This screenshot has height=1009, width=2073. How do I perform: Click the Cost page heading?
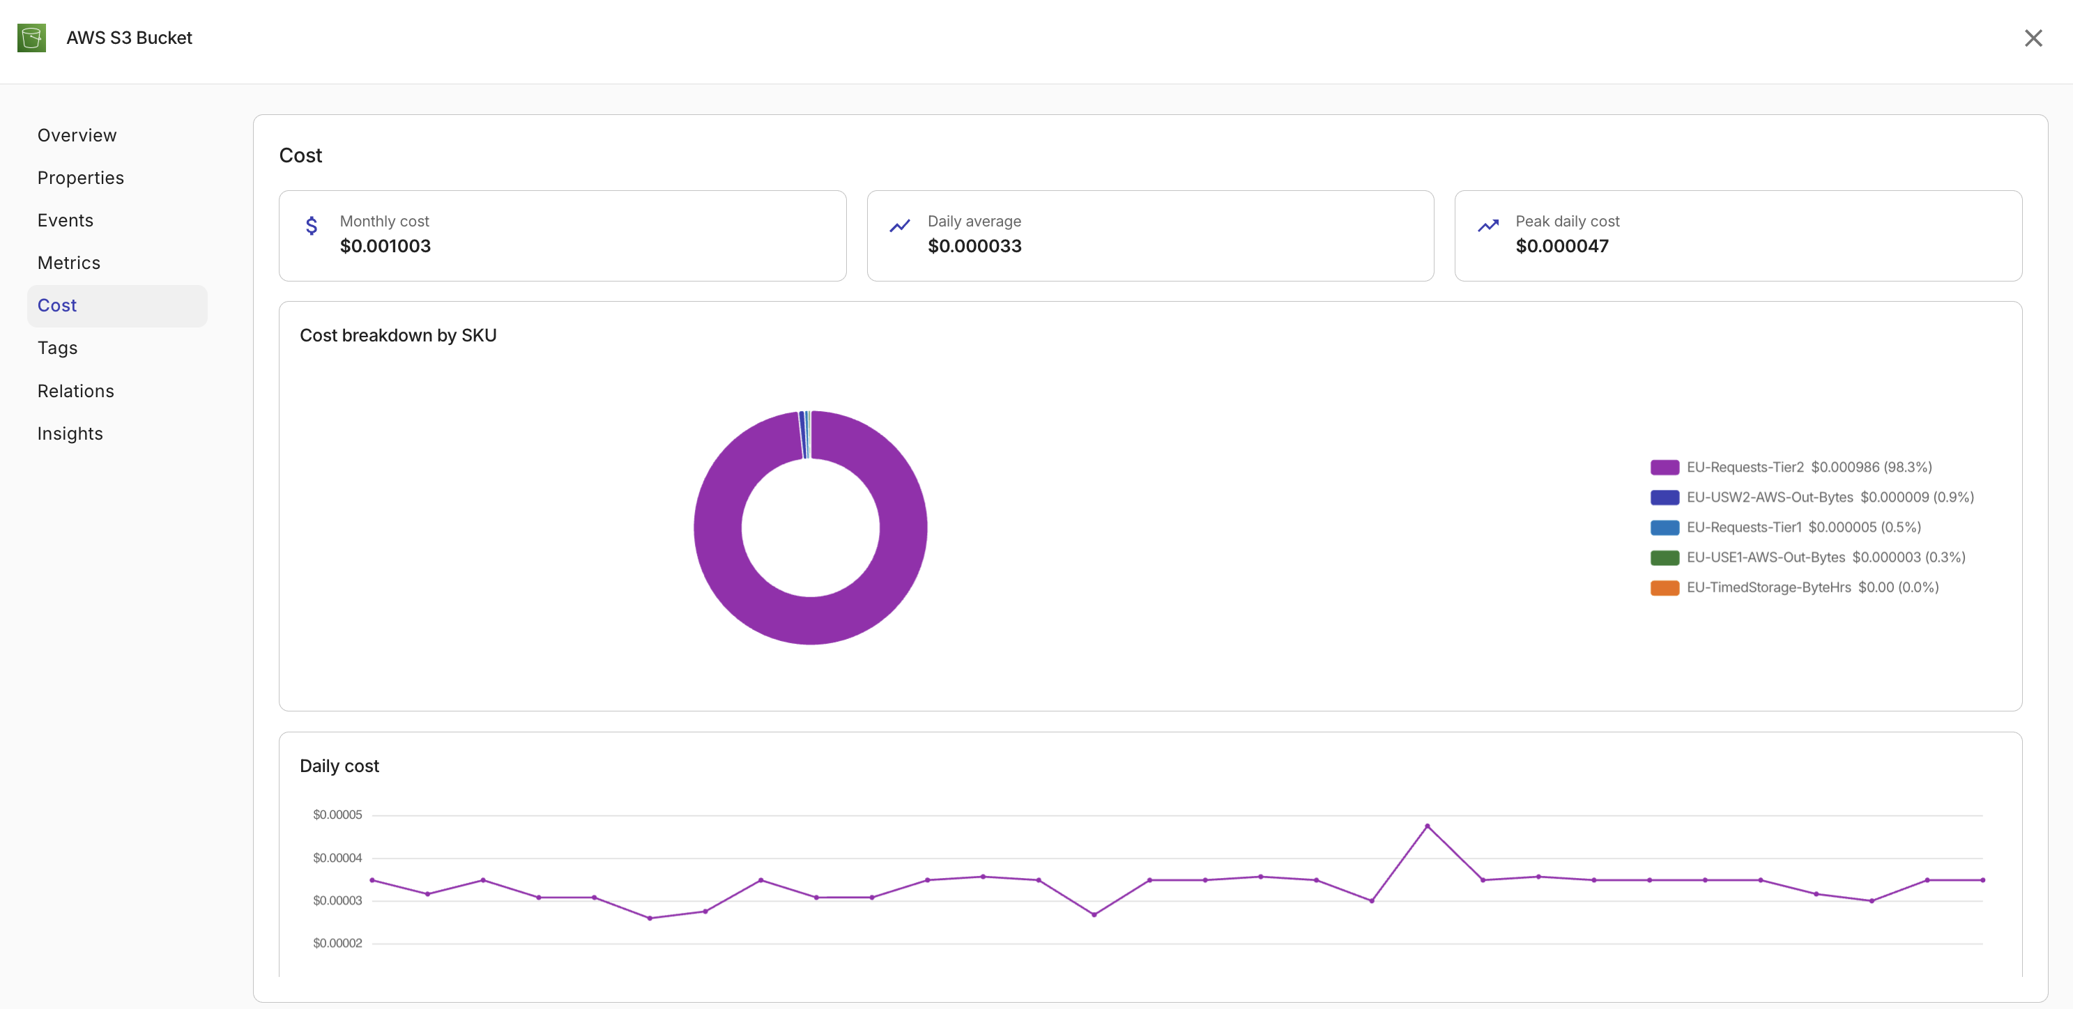[x=300, y=155]
